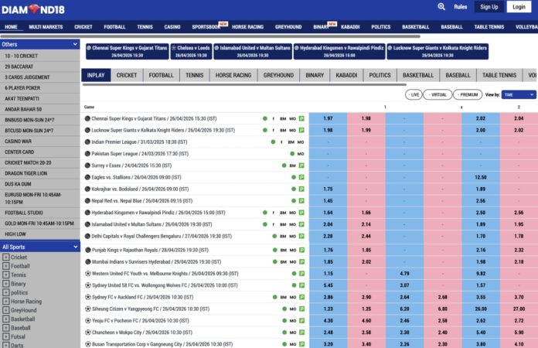This screenshot has width=538, height=348.
Task: Toggle the PREMIUM filter
Action: 468,94
